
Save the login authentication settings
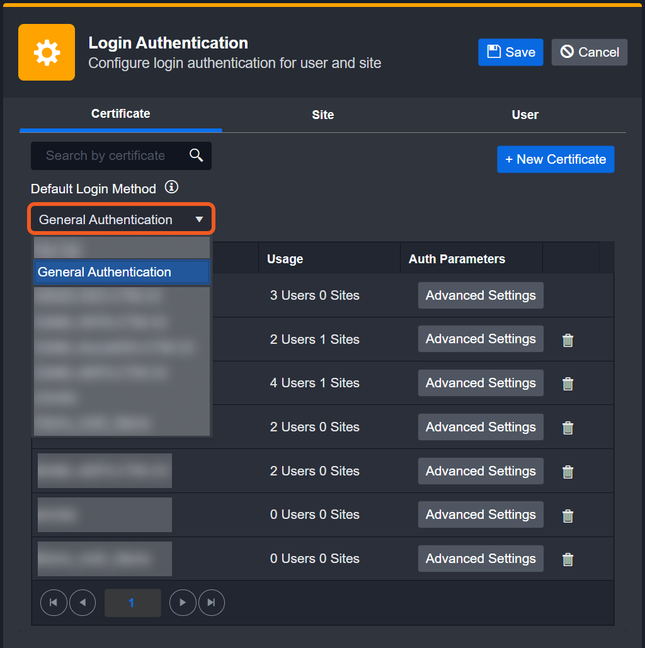tap(510, 52)
